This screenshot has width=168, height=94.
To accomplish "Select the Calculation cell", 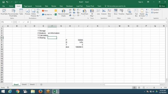I will click(x=43, y=36).
